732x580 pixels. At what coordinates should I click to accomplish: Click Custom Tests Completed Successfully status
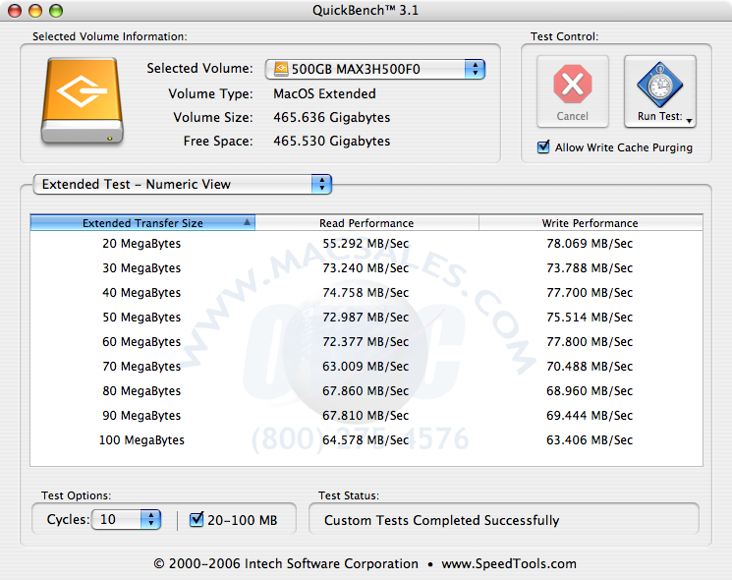coord(441,520)
